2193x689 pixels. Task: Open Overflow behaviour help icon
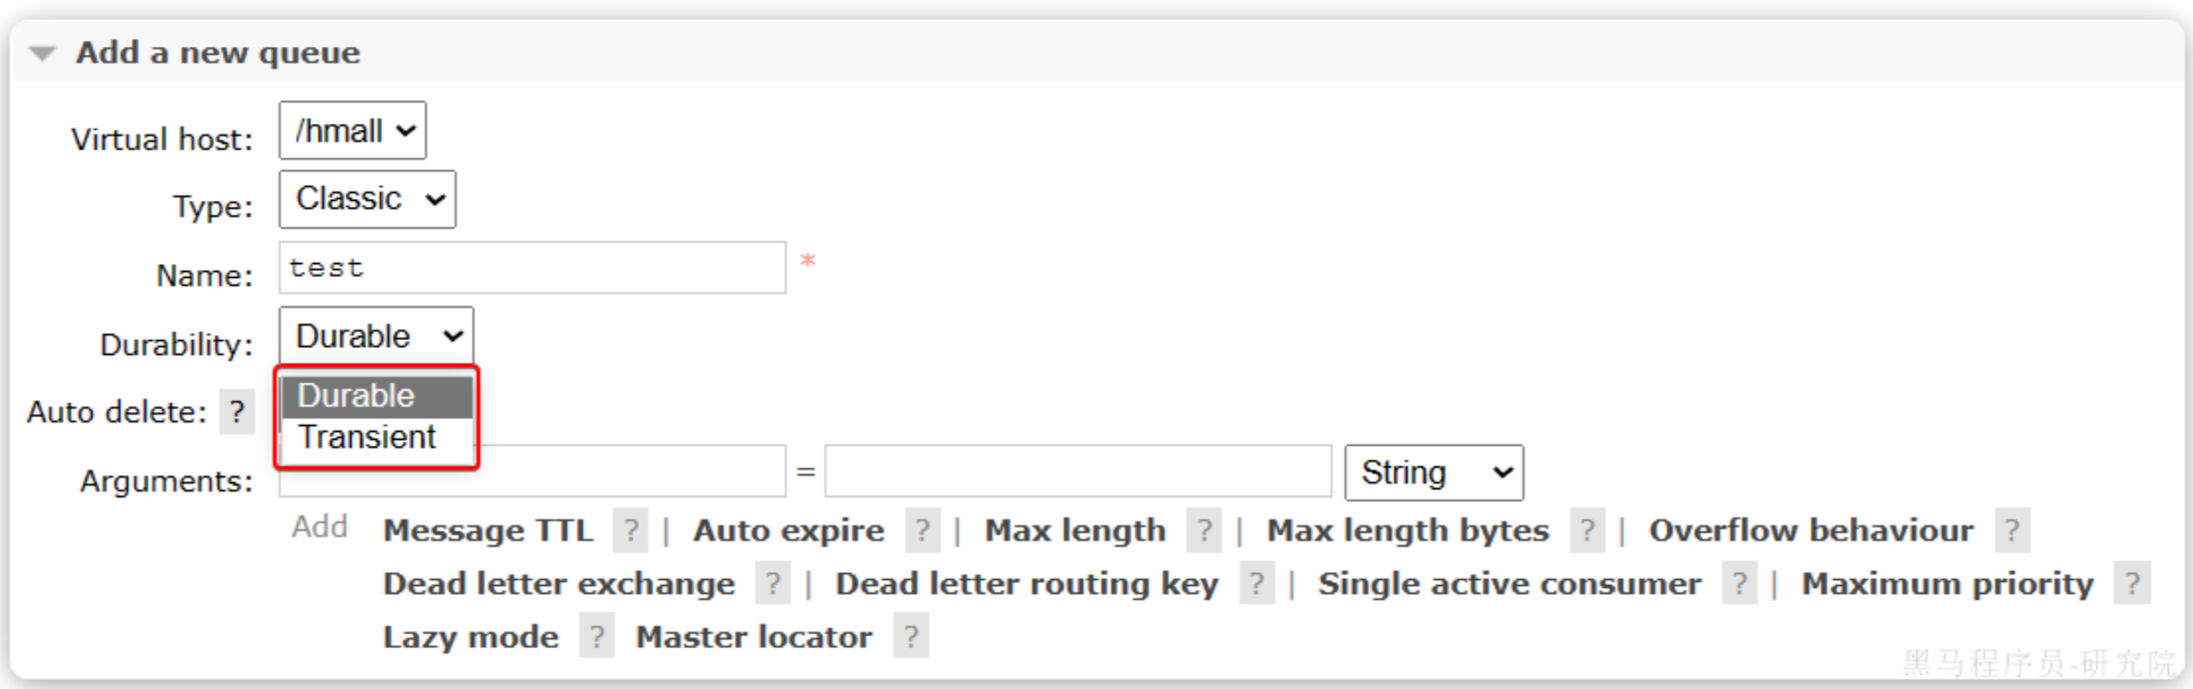tap(2012, 530)
